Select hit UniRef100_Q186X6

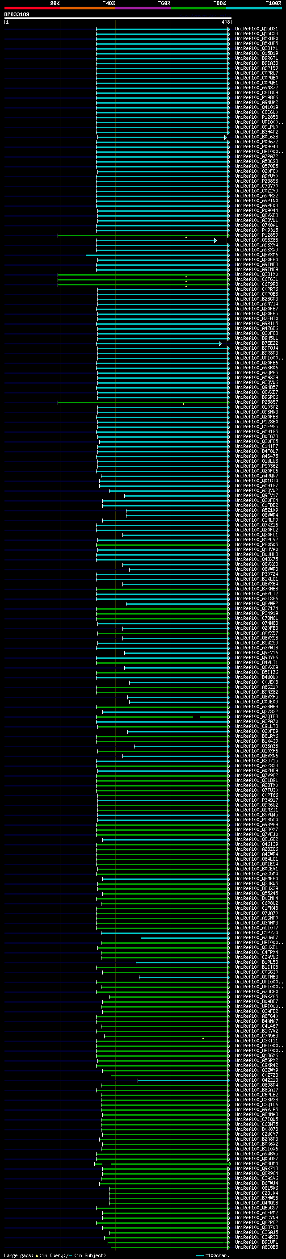pos(256,1056)
